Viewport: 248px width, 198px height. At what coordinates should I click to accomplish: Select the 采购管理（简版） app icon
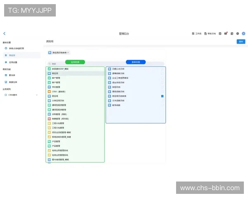pyautogui.click(x=49, y=114)
